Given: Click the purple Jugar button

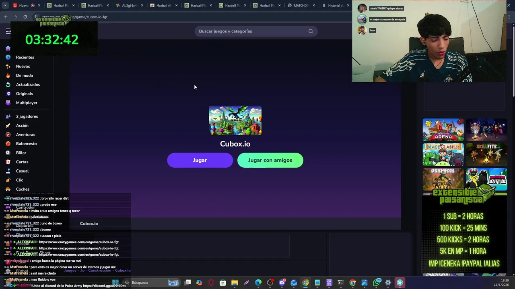Looking at the screenshot, I should click(x=200, y=160).
